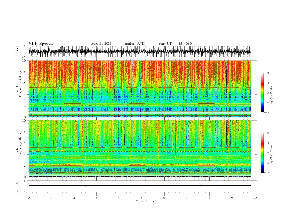287x222 pixels.
Task: Click the "ch.1(V)" waveform axis label
Action: coord(17,52)
